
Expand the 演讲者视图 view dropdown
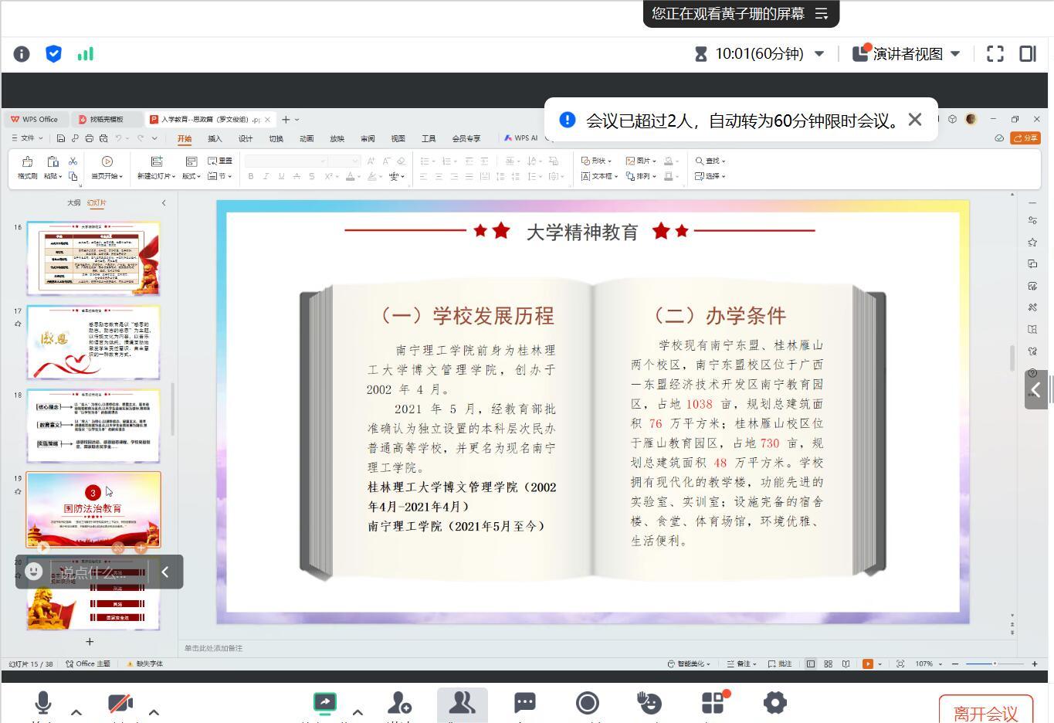(955, 54)
